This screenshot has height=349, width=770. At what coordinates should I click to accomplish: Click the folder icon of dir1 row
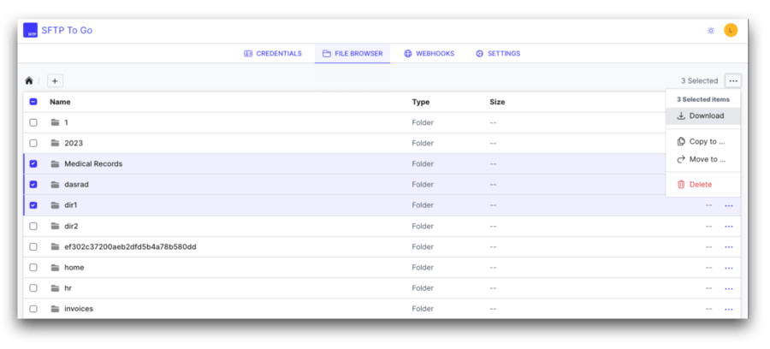click(x=55, y=205)
